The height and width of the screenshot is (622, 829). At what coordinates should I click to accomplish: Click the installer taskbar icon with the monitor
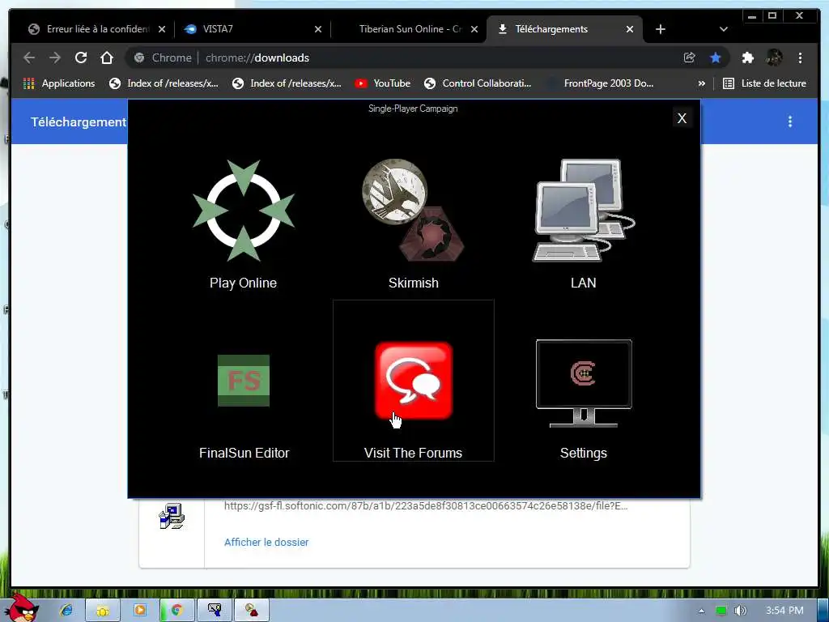click(214, 611)
